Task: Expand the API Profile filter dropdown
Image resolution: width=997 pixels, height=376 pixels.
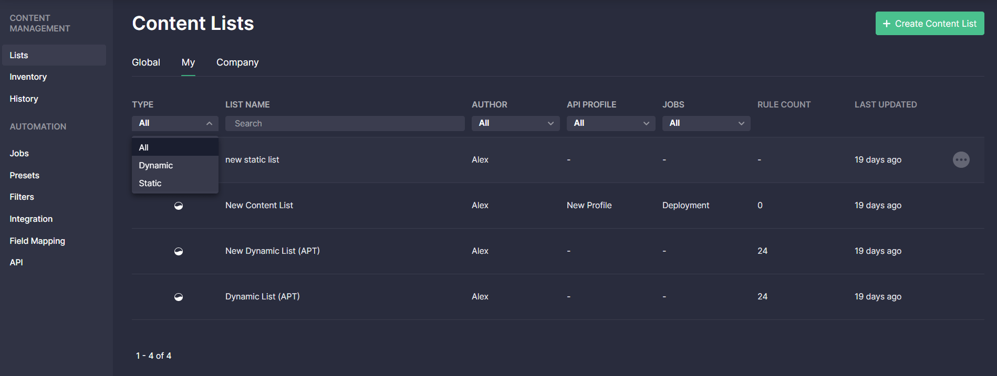Action: [x=610, y=123]
